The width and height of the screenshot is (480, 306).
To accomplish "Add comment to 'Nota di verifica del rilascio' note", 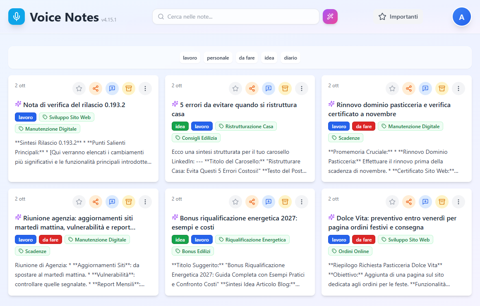I will coord(112,88).
